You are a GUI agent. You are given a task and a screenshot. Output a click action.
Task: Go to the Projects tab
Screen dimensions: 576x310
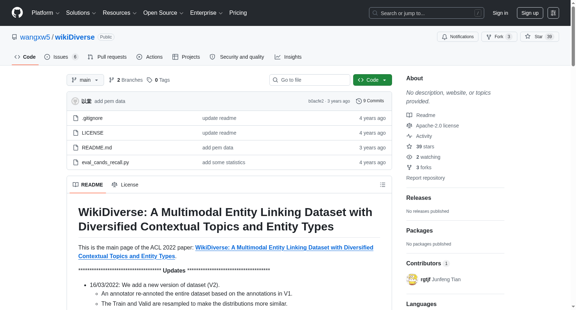(x=186, y=57)
